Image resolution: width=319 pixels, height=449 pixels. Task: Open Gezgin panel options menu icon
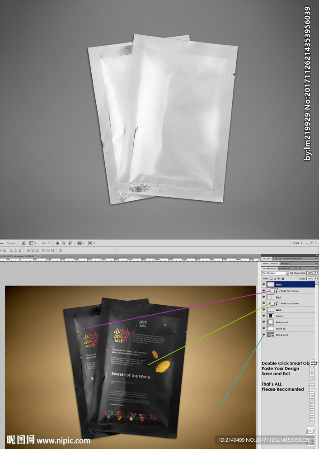pyautogui.click(x=316, y=258)
